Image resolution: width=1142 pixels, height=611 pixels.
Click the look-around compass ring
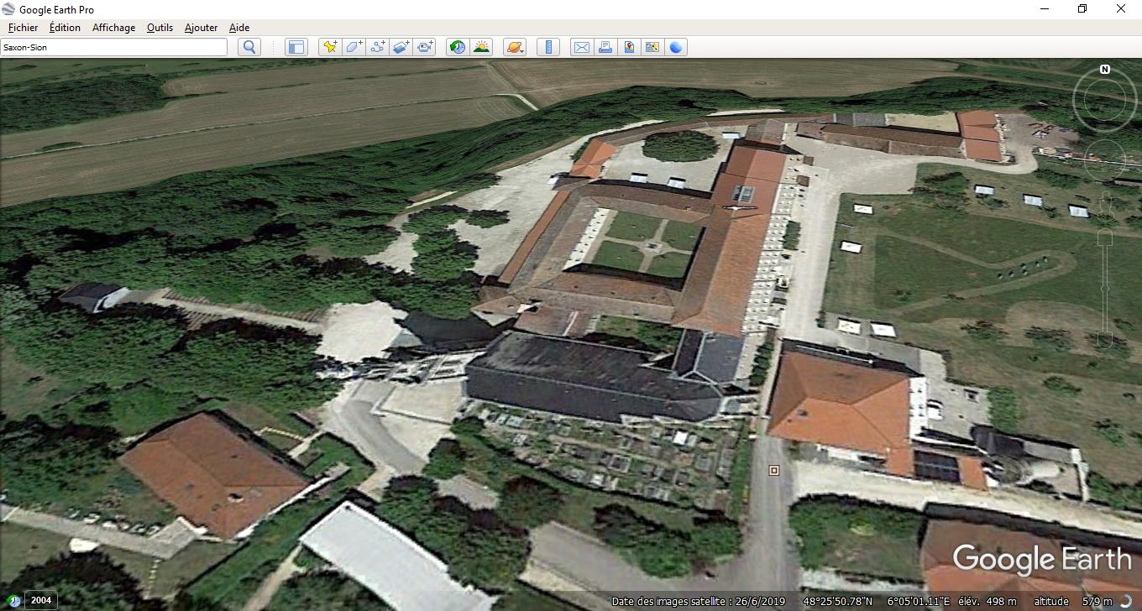click(x=1105, y=100)
